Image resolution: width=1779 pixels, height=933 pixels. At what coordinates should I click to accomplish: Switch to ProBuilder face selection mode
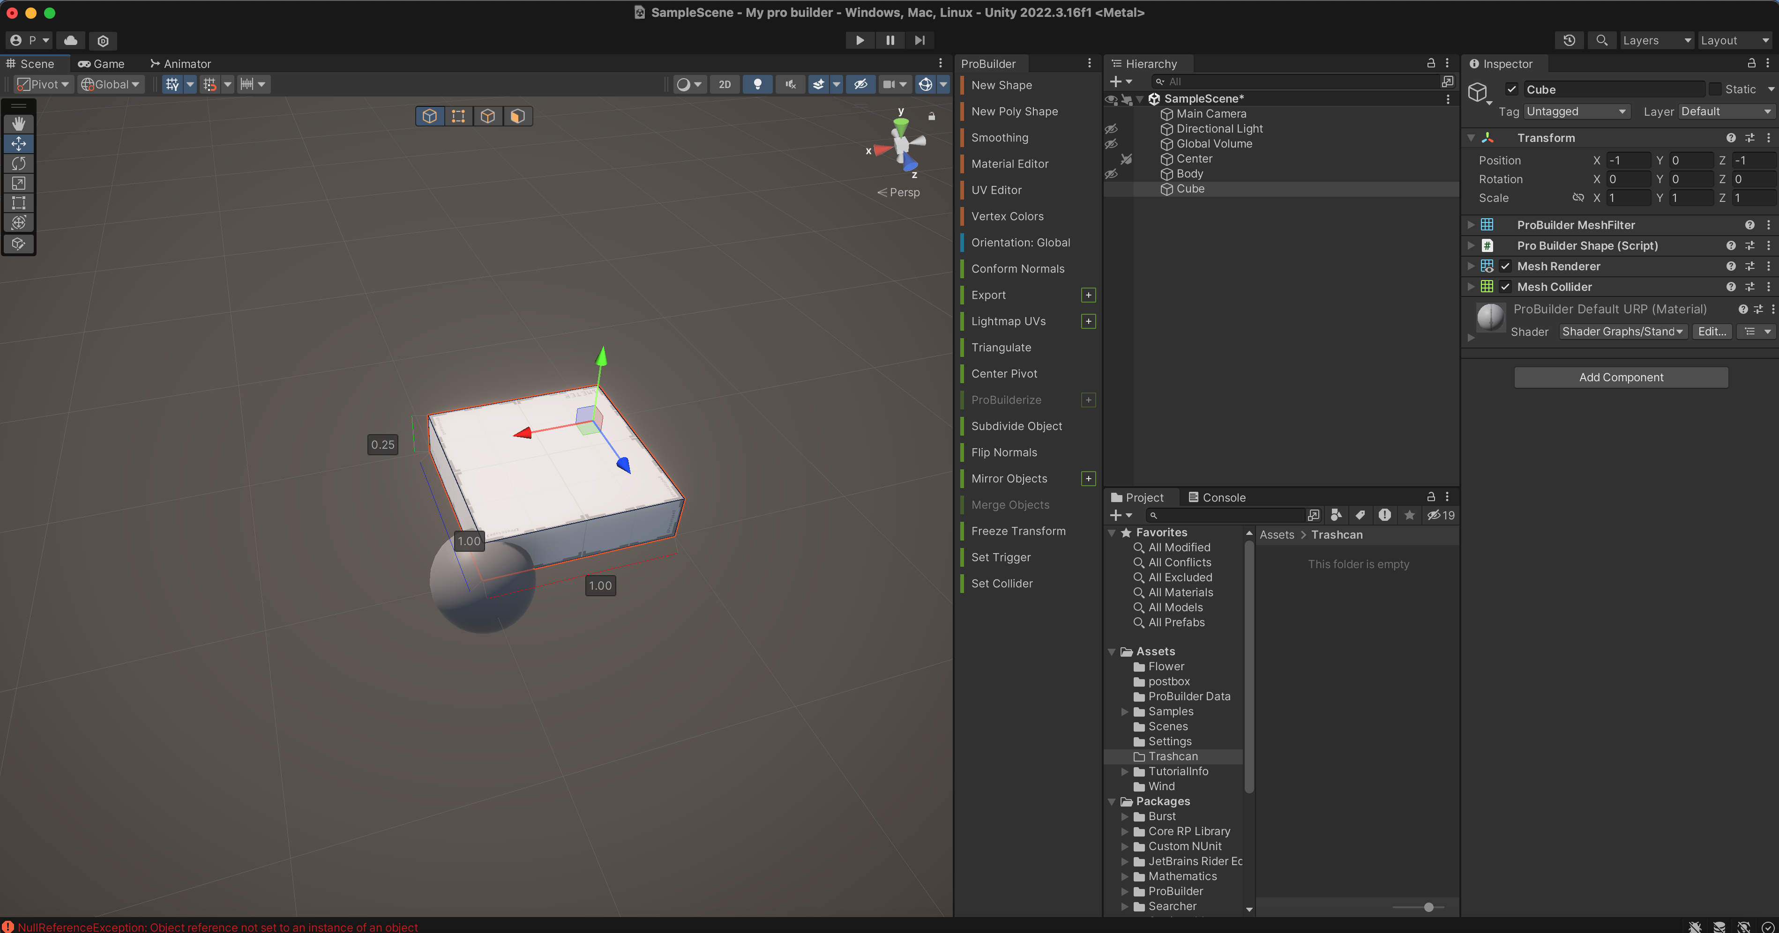pos(517,116)
